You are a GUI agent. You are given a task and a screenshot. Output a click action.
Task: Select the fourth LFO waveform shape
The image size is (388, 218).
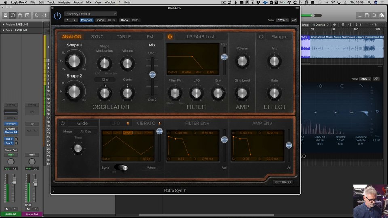click(138, 133)
